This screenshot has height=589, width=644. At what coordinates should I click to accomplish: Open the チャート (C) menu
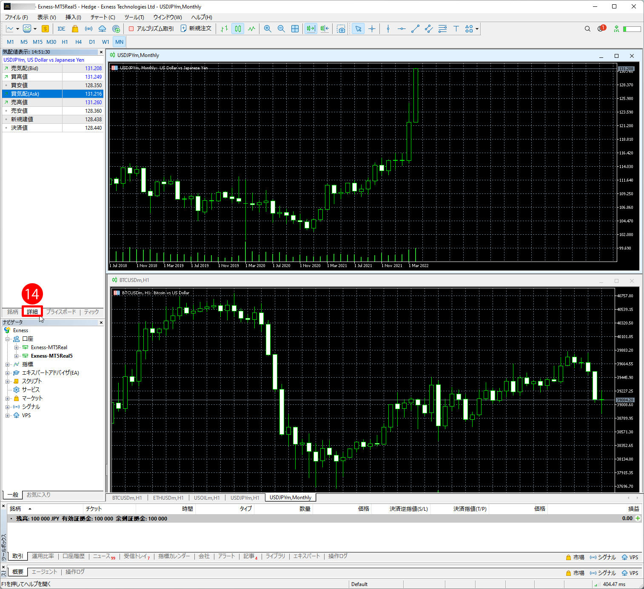[x=103, y=17]
